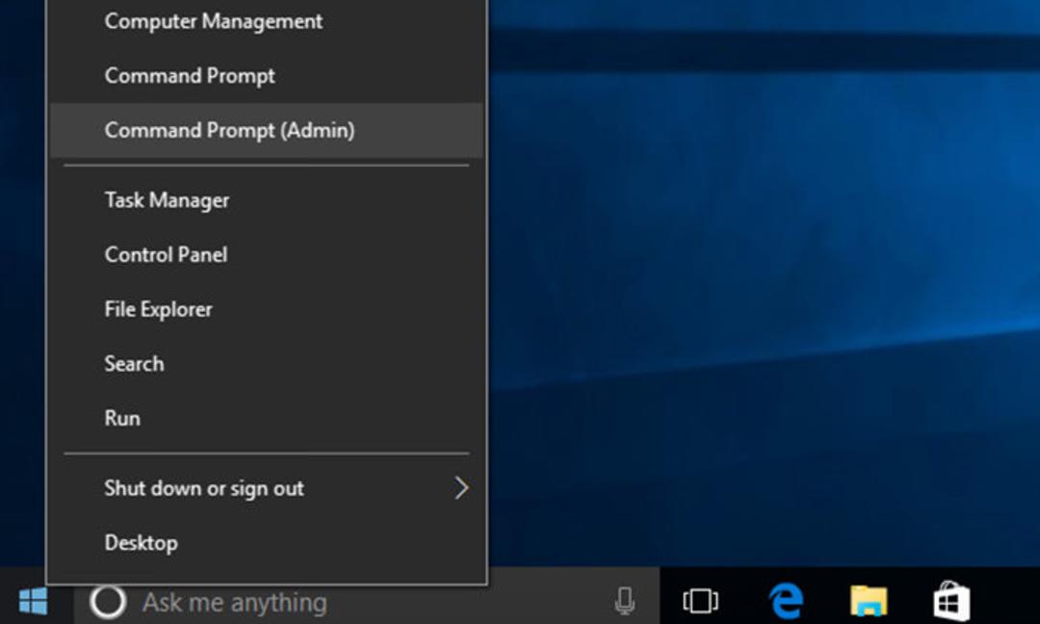Click the Windows Start button
Image resolution: width=1040 pixels, height=624 pixels.
pos(33,601)
